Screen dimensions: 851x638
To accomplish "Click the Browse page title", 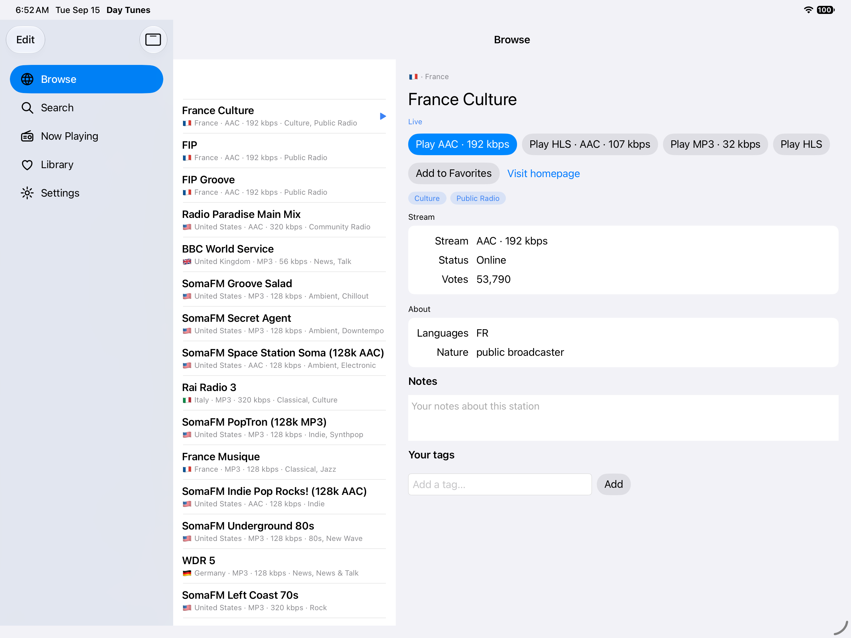I will click(x=512, y=40).
